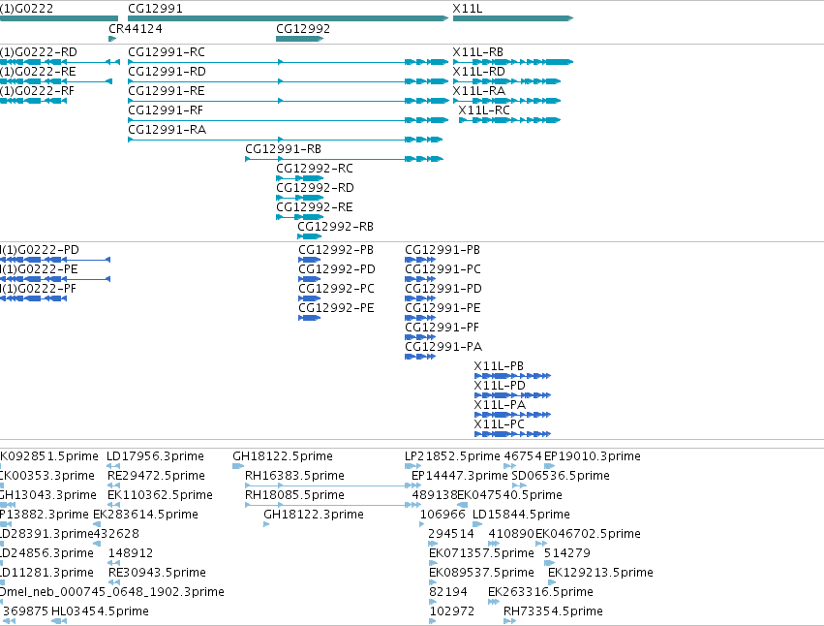Click polypeptide X11L-PA
The width and height of the screenshot is (824, 626).
pos(500,406)
